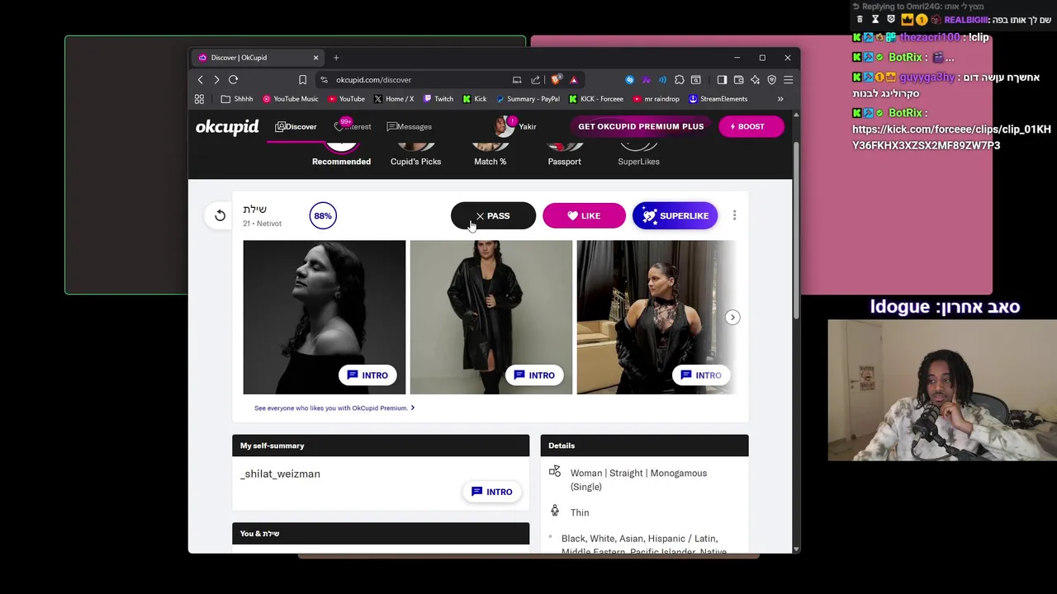Screen dimensions: 1057x594
Task: Go back in browser history
Action: (x=200, y=80)
